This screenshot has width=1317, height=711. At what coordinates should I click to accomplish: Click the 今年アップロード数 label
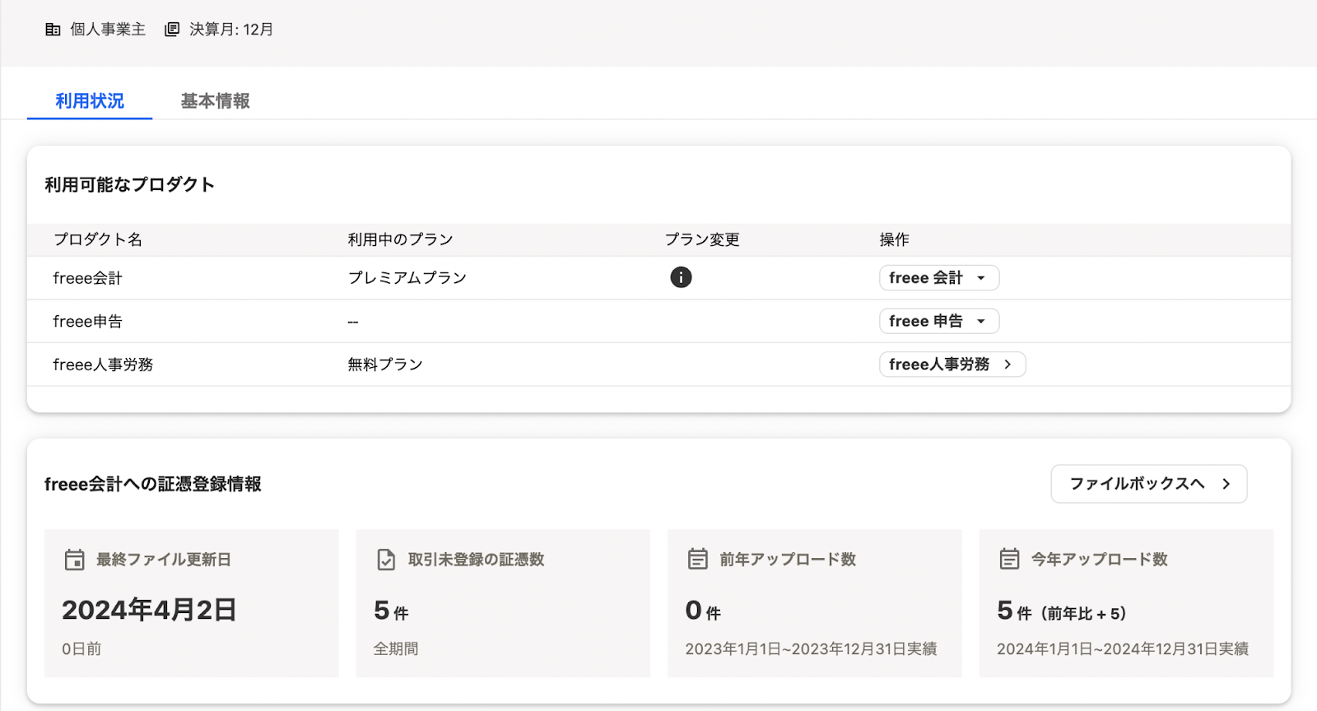pyautogui.click(x=1100, y=560)
